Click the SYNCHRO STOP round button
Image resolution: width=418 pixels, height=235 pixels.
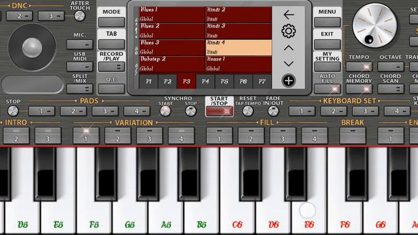pyautogui.click(x=191, y=111)
